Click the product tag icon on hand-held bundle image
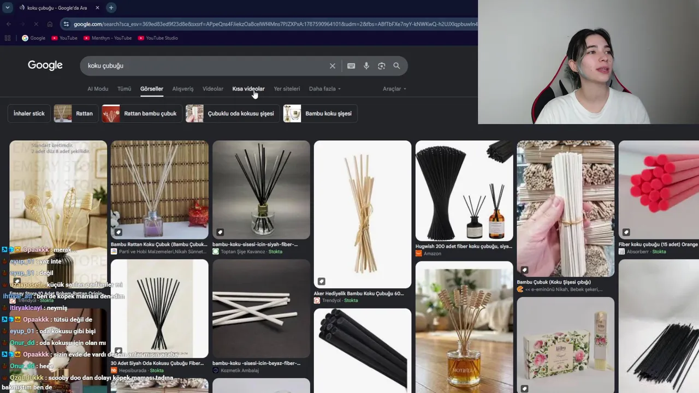This screenshot has width=699, height=393. pos(525,270)
